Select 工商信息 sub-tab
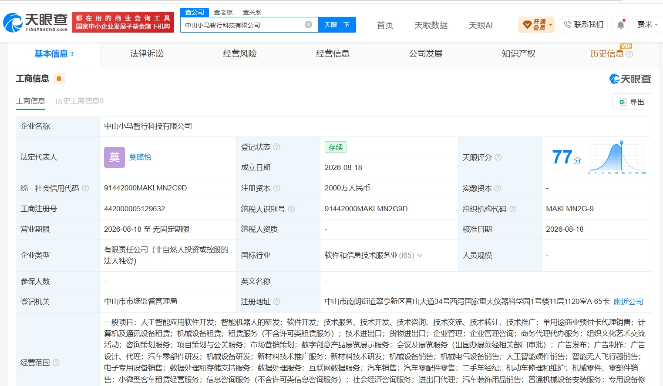Image resolution: width=663 pixels, height=386 pixels. [30, 101]
